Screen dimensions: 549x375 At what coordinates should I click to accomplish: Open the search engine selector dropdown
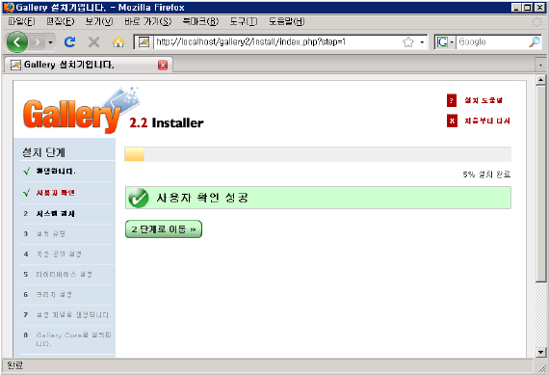click(445, 42)
